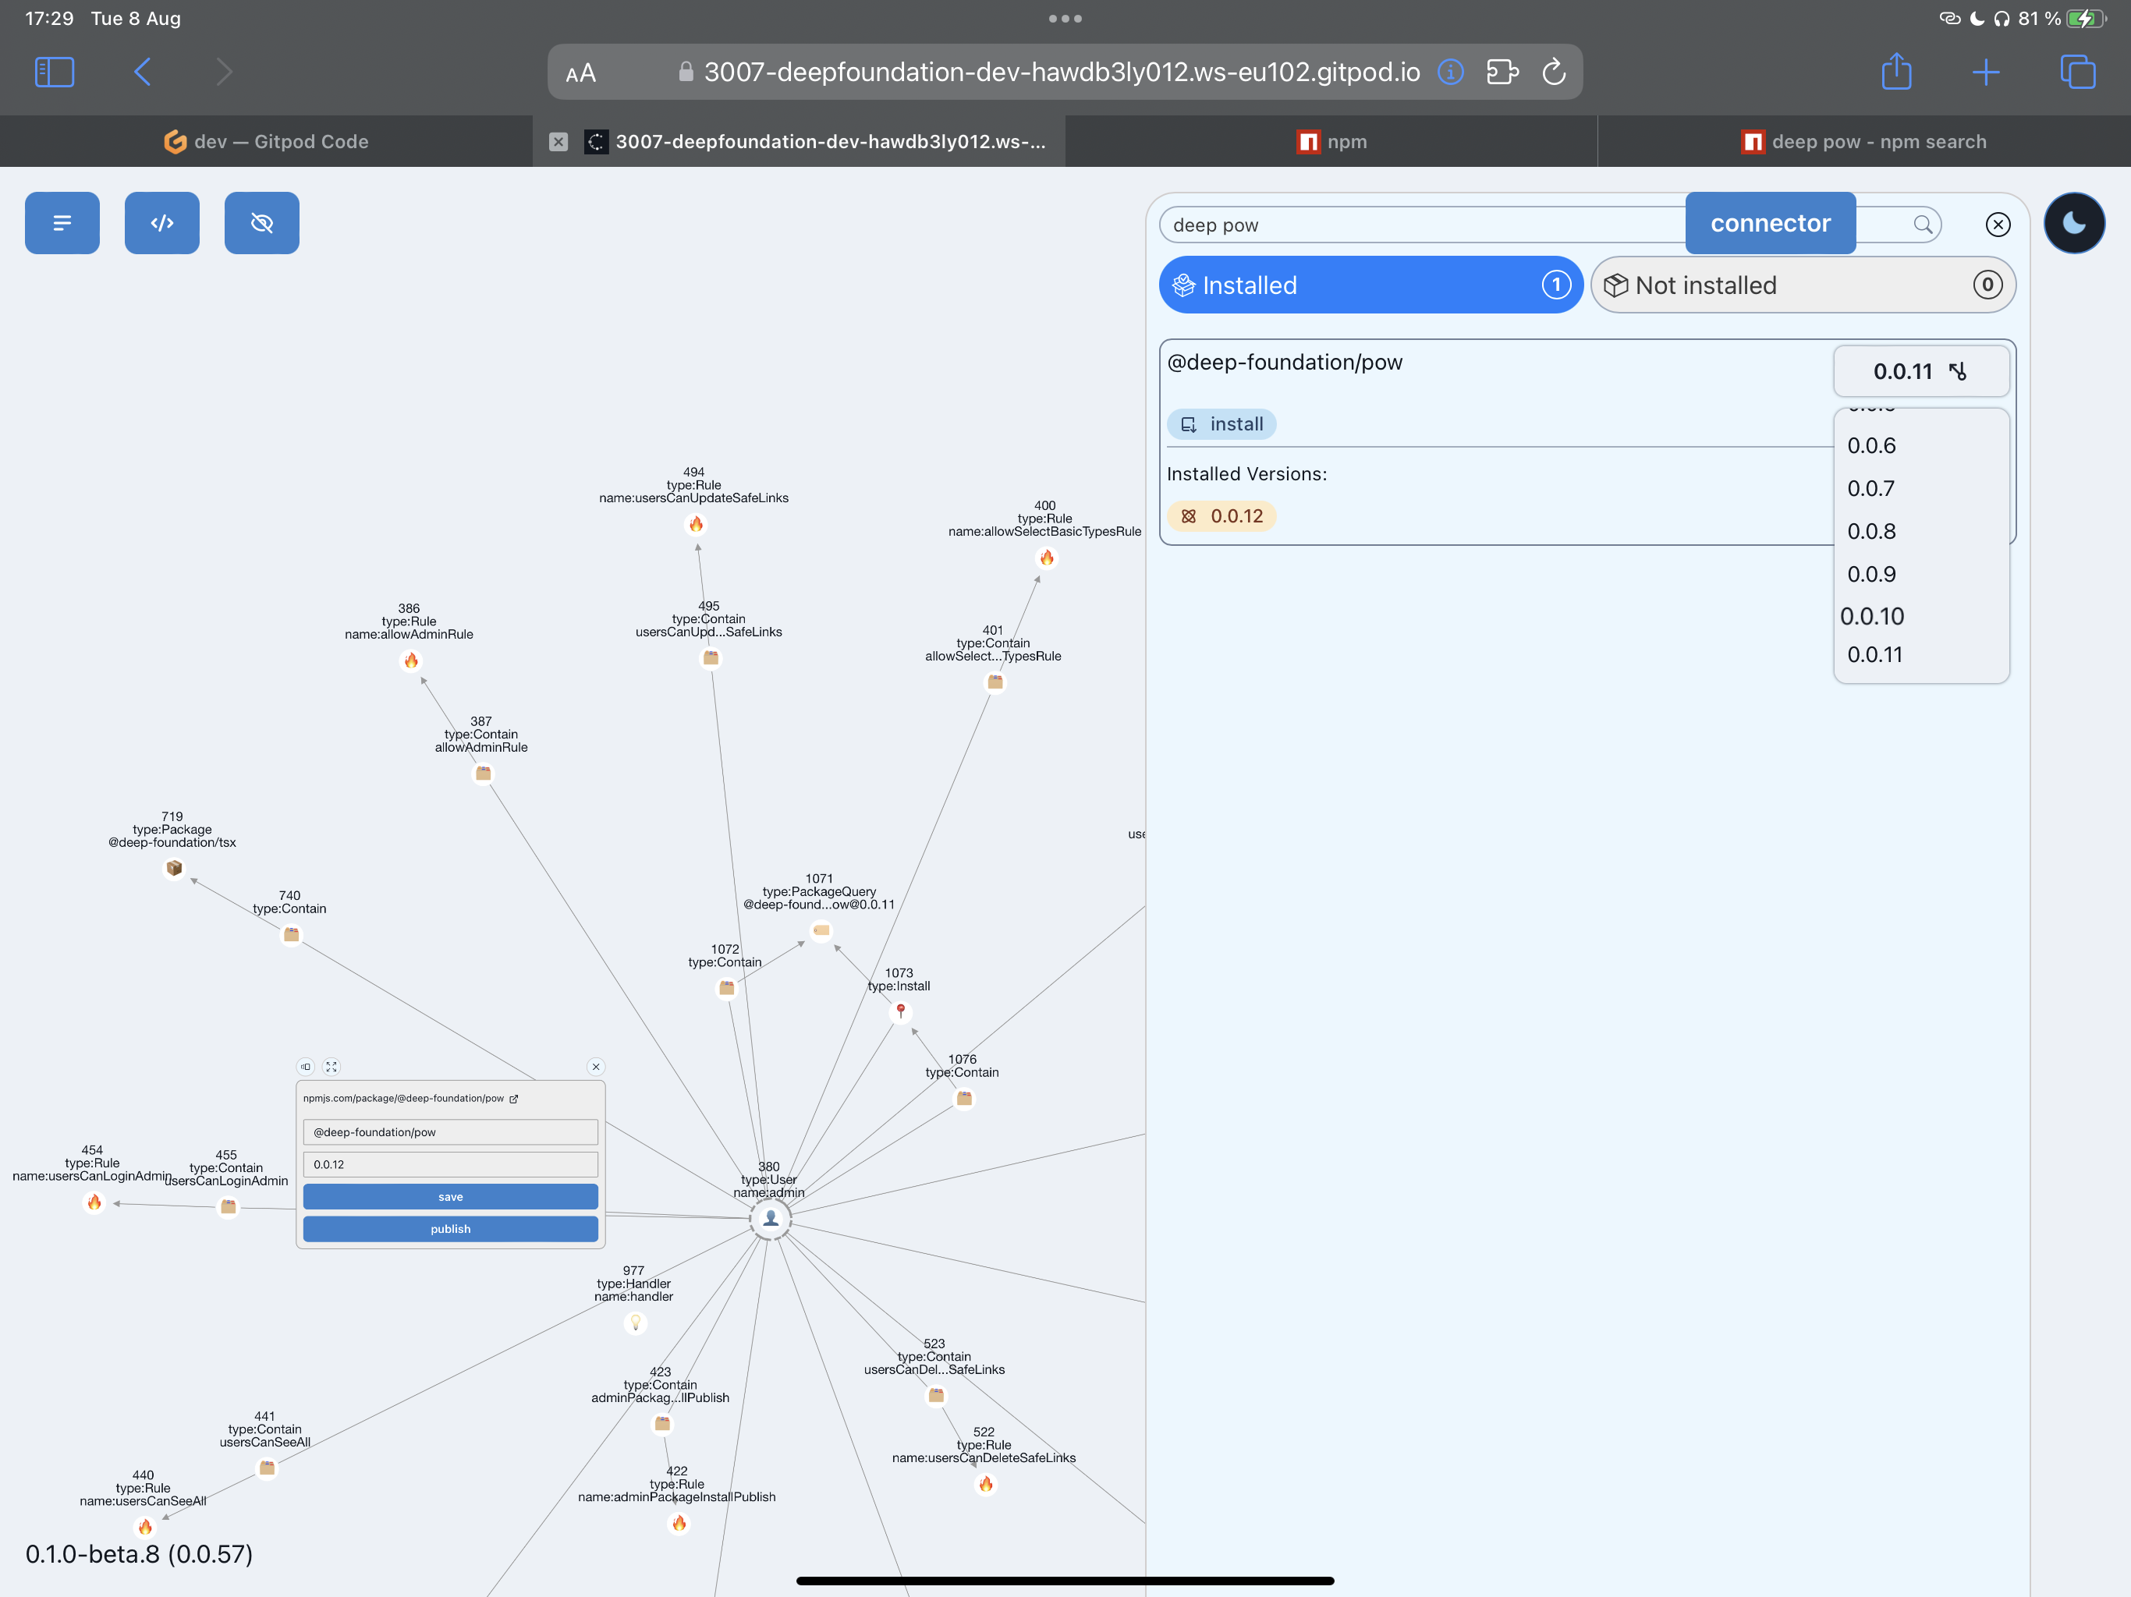
Task: Select the Contain node 1072 icon
Action: click(x=726, y=988)
